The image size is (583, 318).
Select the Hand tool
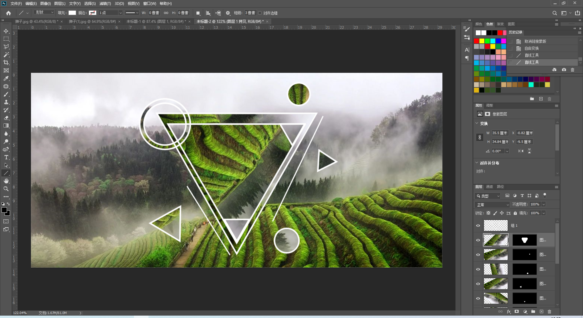pyautogui.click(x=6, y=181)
